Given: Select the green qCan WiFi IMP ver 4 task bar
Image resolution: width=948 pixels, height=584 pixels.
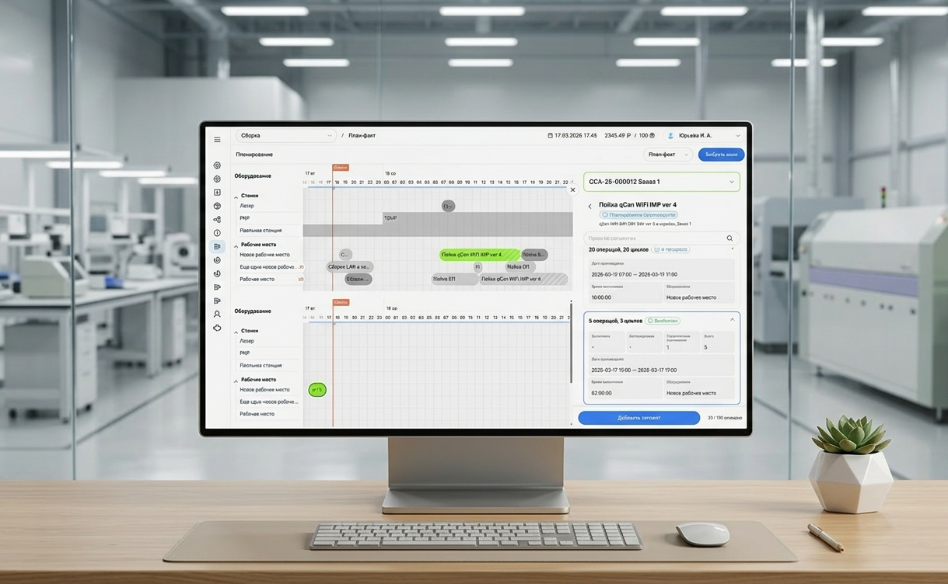Looking at the screenshot, I should pos(479,255).
